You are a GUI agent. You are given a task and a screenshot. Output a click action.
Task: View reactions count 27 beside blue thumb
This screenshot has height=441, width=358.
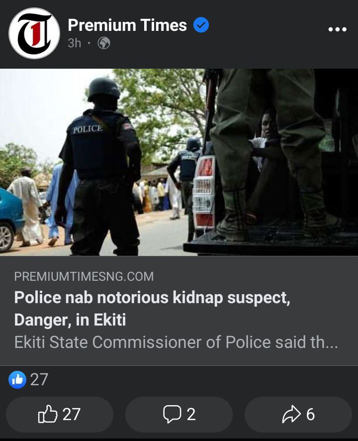(39, 380)
